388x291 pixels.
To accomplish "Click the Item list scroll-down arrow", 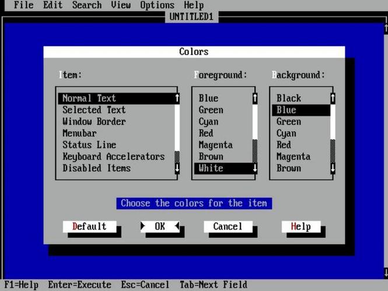I will pos(177,168).
